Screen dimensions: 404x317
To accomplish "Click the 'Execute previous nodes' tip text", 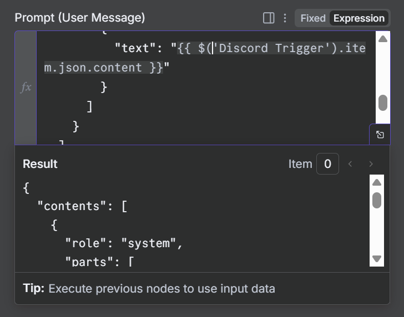I will pyautogui.click(x=161, y=289).
